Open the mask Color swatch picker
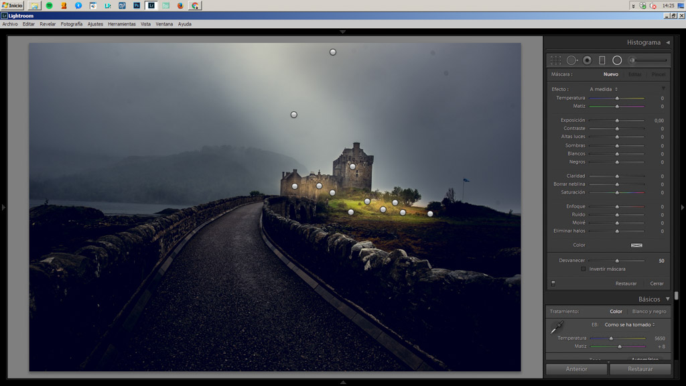 point(636,245)
